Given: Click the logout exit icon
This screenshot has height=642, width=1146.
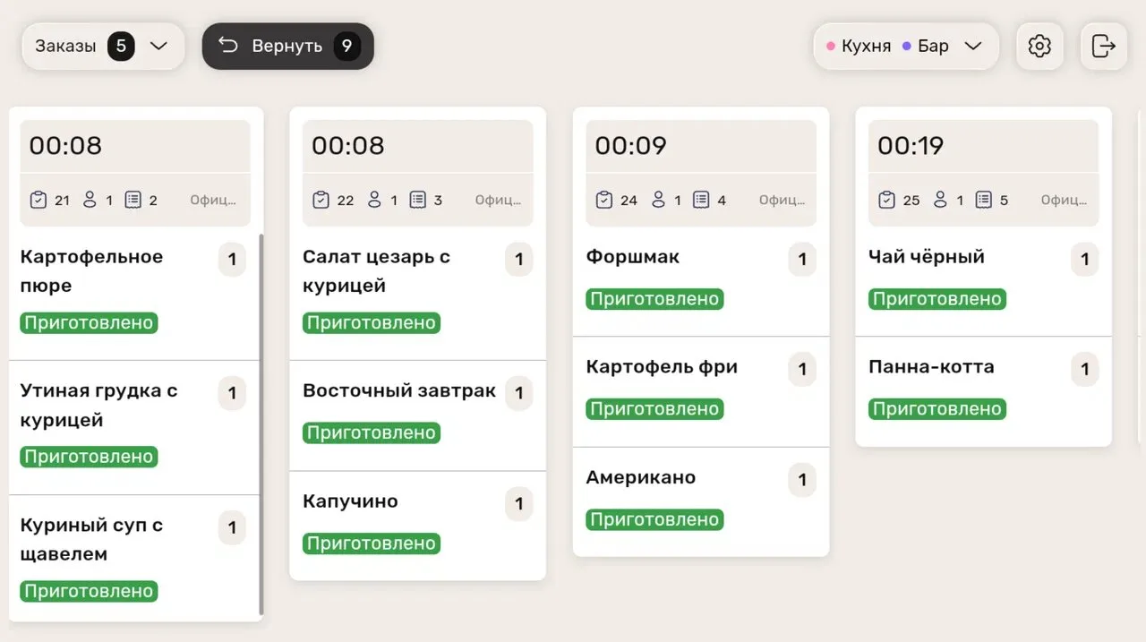Looking at the screenshot, I should (1104, 46).
